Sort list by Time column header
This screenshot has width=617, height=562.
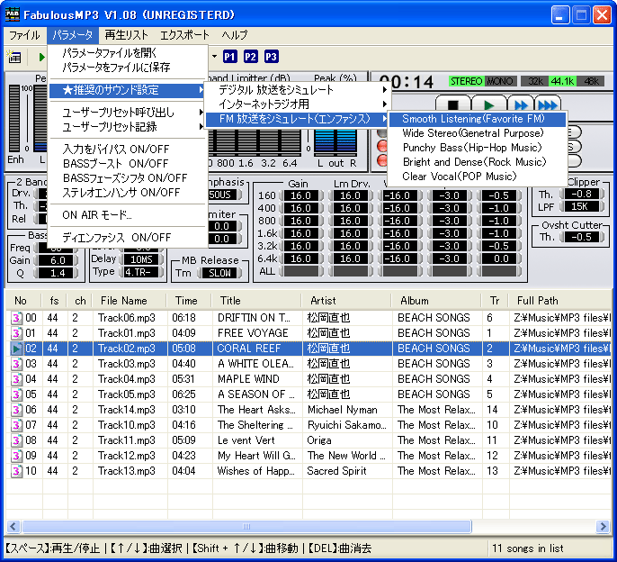189,301
